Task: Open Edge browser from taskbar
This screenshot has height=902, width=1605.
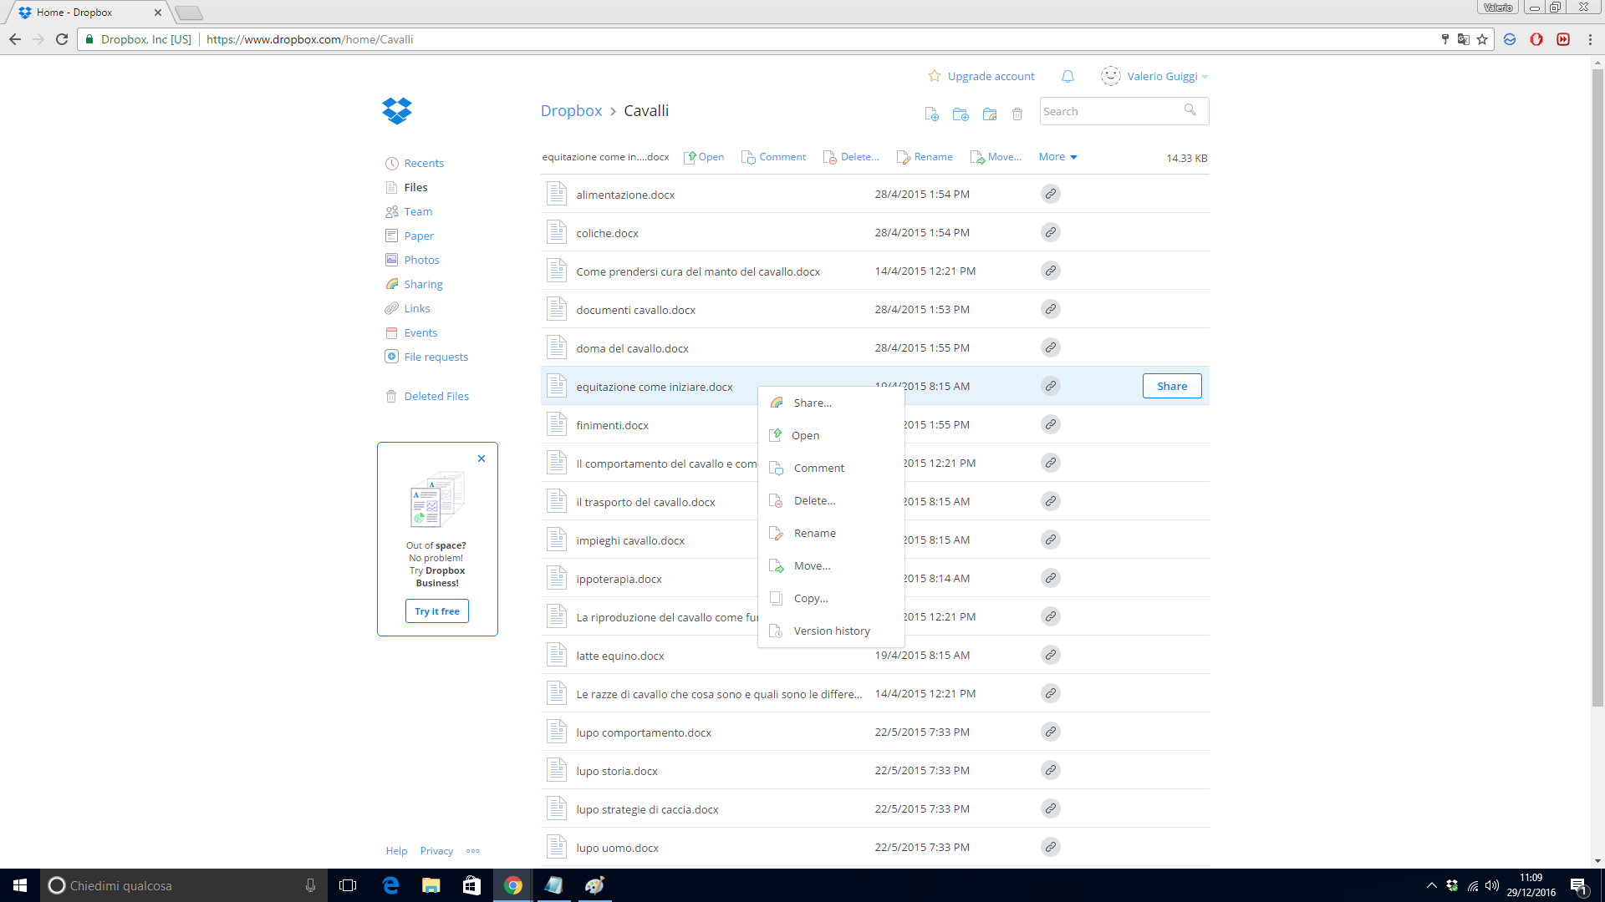Action: point(390,885)
